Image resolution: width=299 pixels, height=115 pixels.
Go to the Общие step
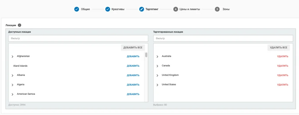[x=85, y=9]
